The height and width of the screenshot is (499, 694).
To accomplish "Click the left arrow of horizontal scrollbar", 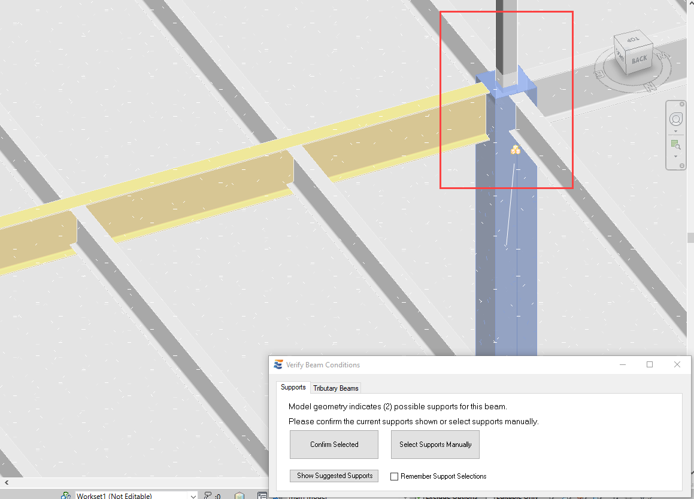I will [7, 482].
